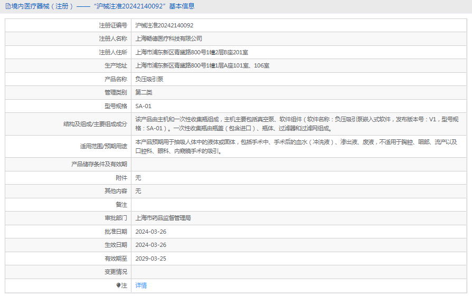Click the 附件 label

coord(121,178)
